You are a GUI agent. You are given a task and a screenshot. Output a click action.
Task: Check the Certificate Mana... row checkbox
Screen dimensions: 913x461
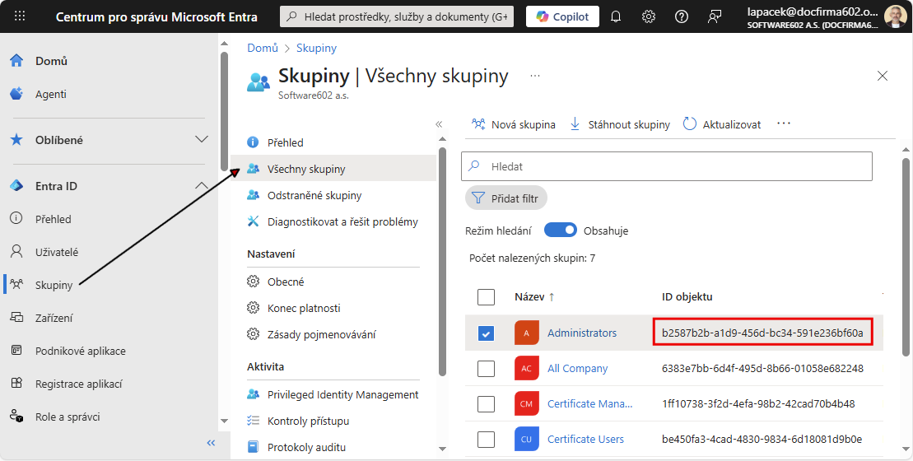tap(486, 404)
